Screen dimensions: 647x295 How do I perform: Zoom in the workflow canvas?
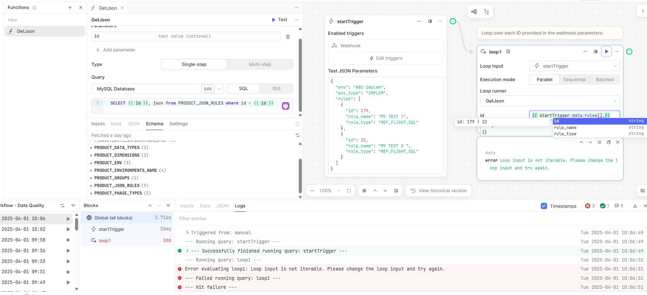pyautogui.click(x=339, y=191)
